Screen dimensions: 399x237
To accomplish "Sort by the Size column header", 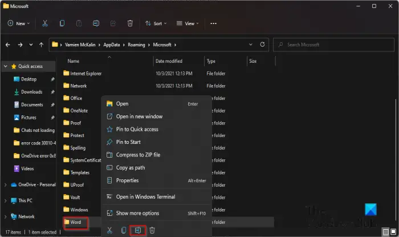I will [x=253, y=61].
